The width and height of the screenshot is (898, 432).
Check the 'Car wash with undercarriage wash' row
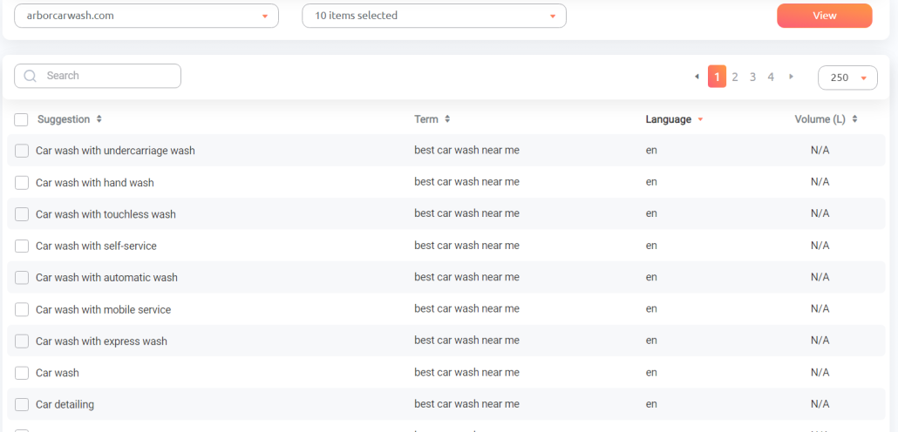coord(22,151)
